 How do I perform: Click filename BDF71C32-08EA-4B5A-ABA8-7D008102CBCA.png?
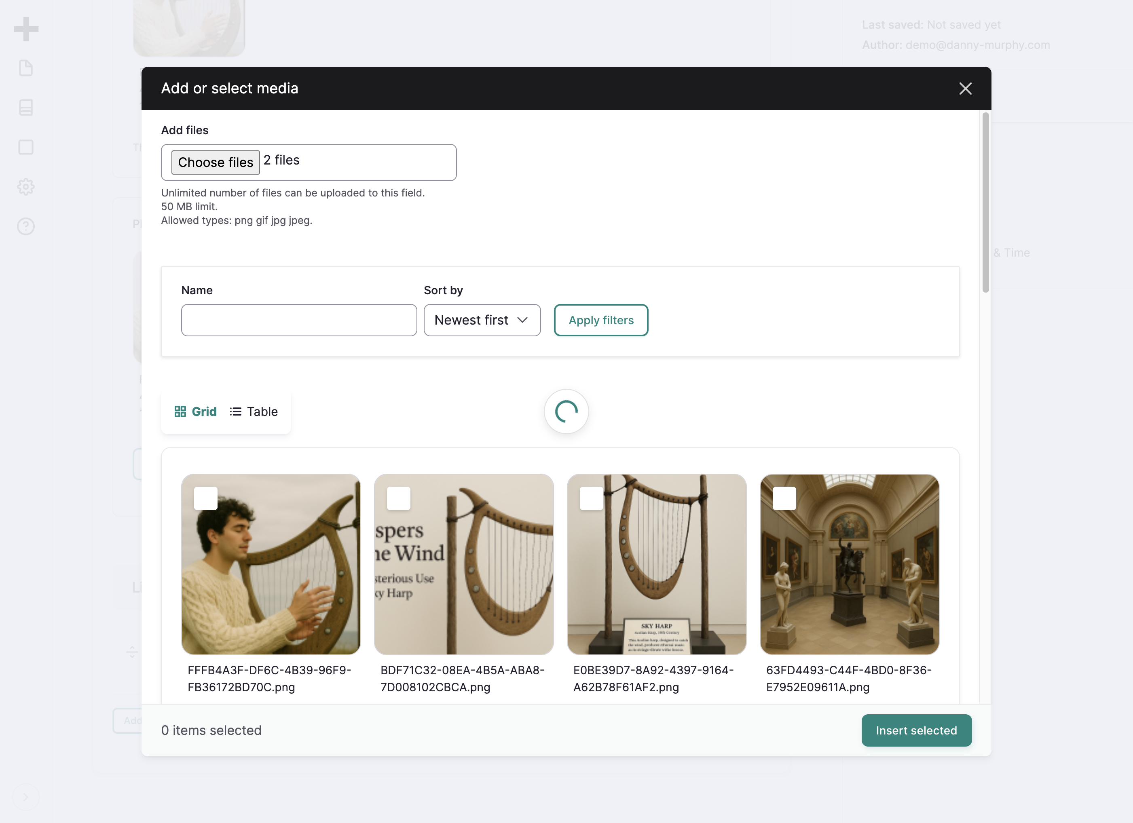(x=463, y=679)
